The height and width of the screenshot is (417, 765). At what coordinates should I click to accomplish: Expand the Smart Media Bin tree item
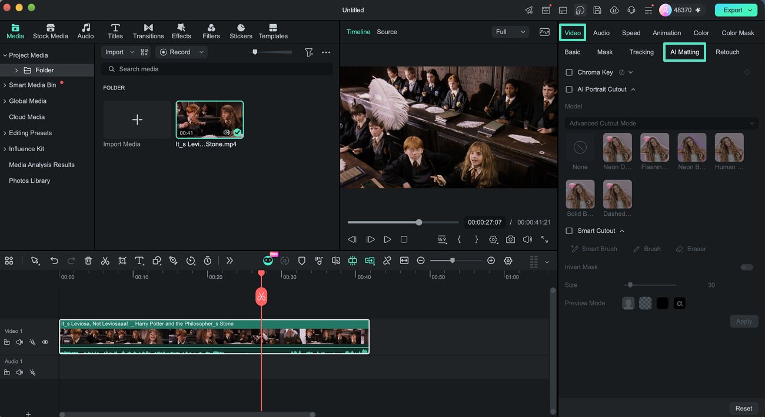(x=5, y=85)
